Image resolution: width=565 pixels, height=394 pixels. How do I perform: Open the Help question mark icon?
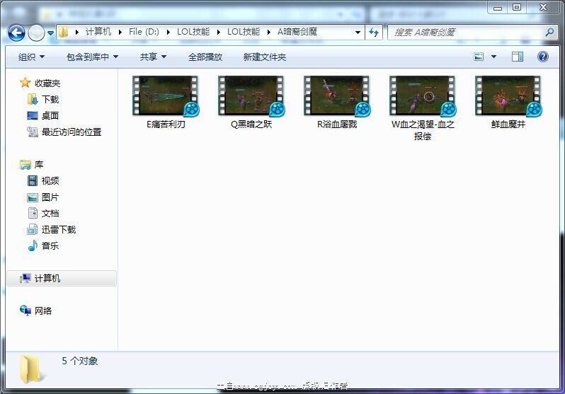coord(543,57)
